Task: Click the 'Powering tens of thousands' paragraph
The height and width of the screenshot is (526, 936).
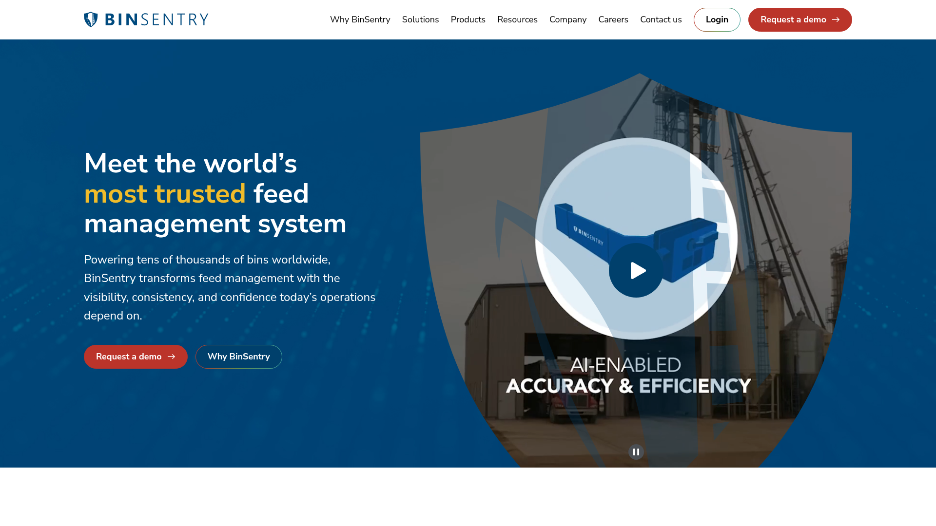Action: point(230,287)
